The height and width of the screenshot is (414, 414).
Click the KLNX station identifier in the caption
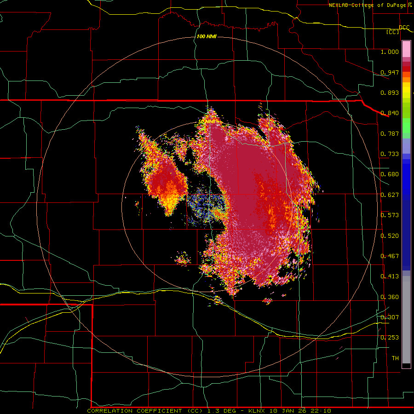tap(257, 411)
